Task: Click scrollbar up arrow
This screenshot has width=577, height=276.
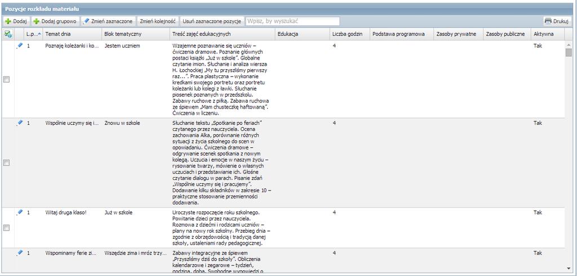Action: coord(569,44)
